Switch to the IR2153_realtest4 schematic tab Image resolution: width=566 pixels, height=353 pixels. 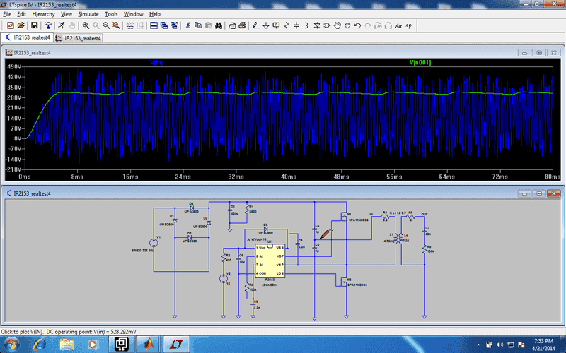(x=28, y=37)
